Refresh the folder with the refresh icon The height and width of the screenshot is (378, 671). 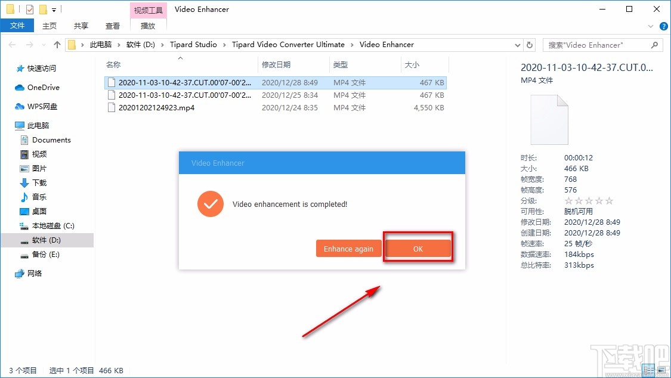click(530, 44)
